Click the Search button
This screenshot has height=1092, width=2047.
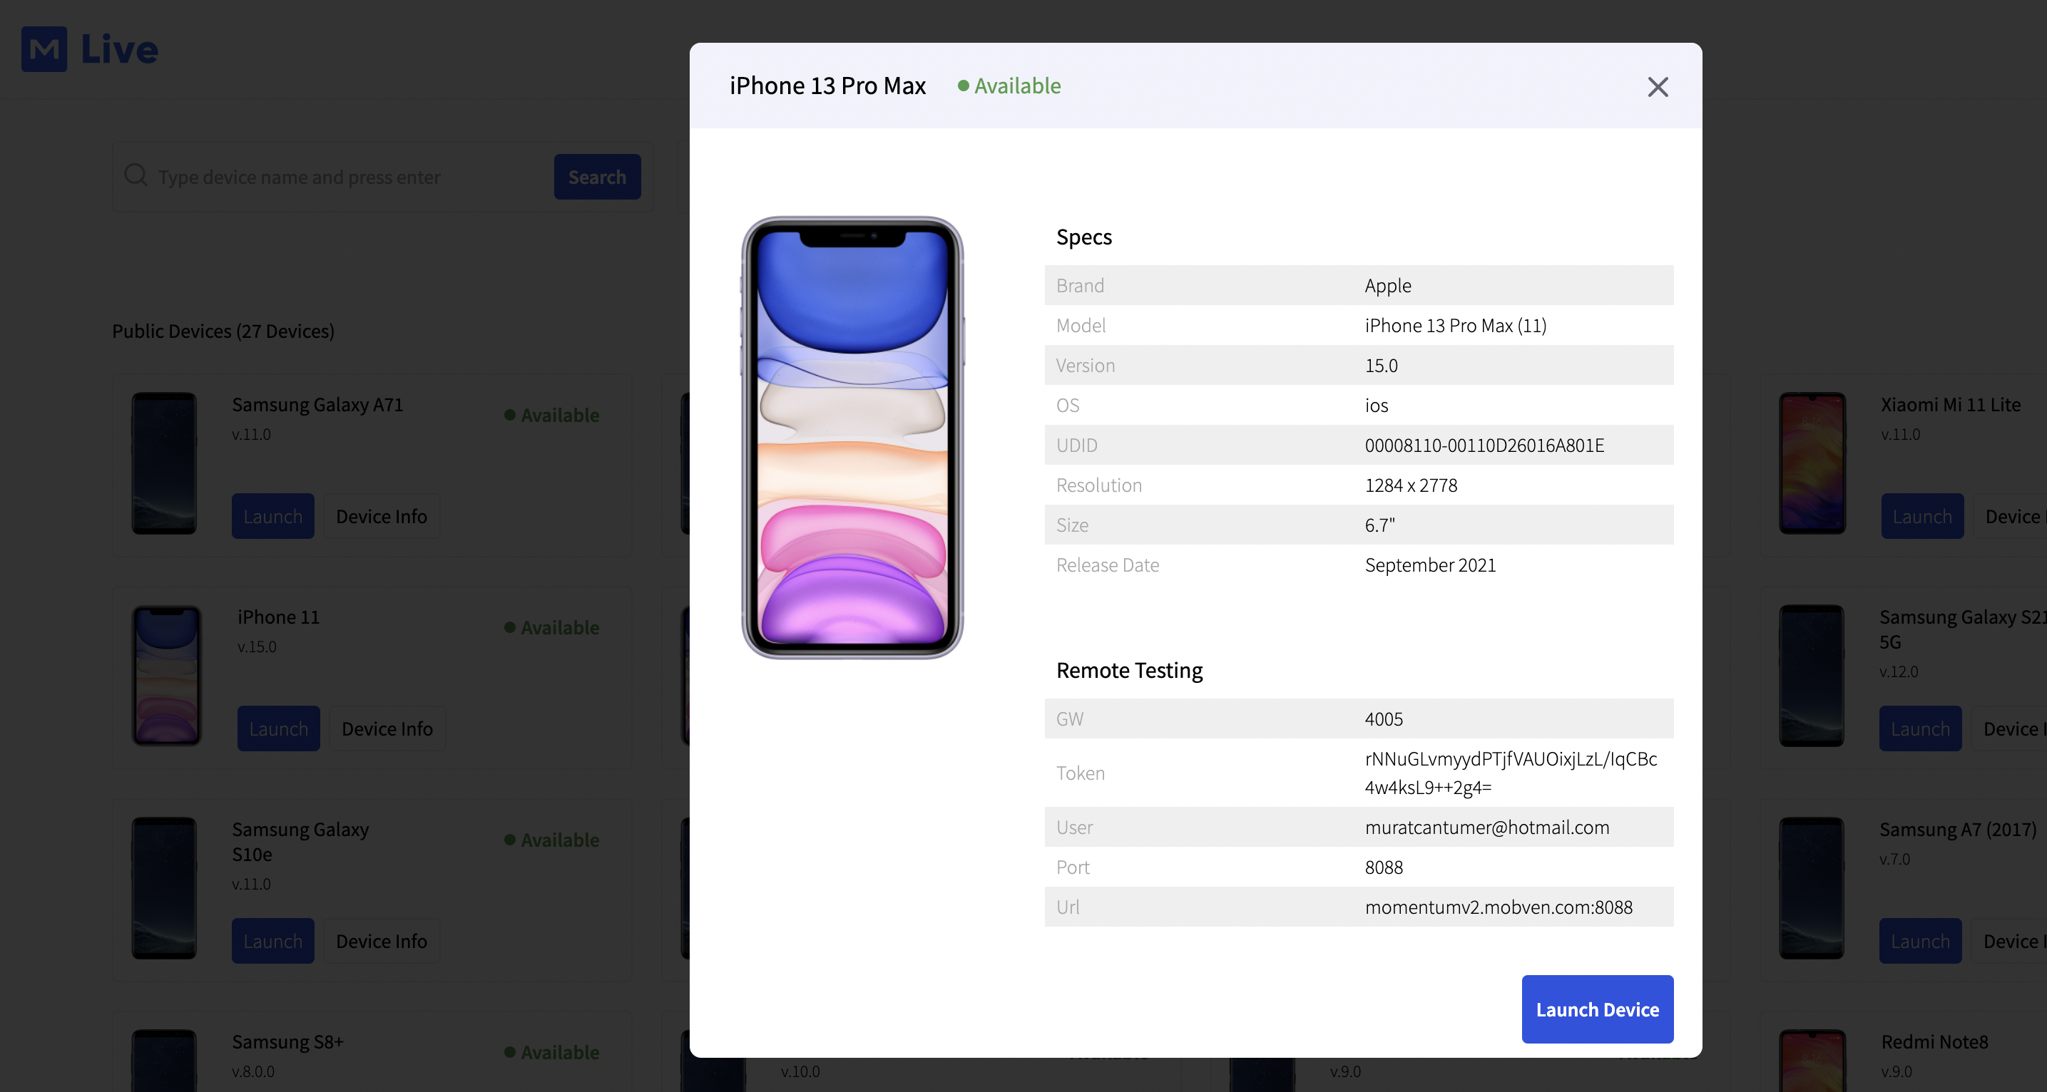[x=597, y=176]
